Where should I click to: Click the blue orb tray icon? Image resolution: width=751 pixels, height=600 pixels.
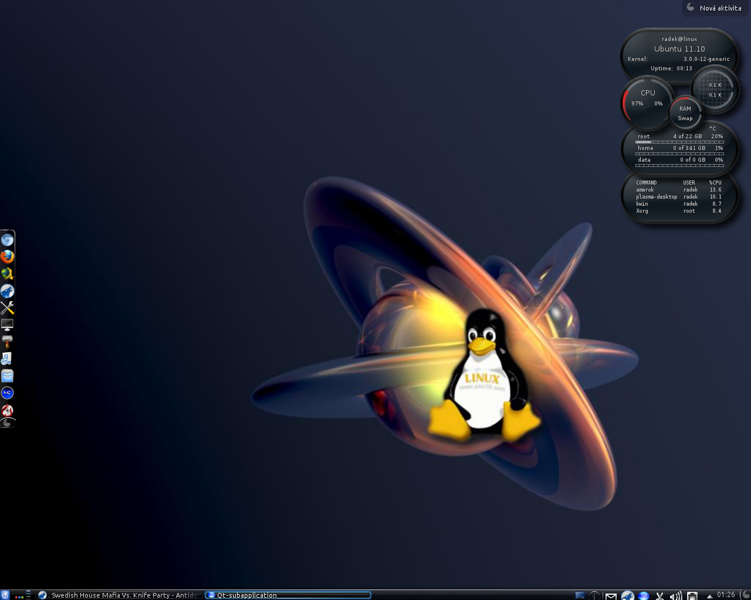point(644,596)
